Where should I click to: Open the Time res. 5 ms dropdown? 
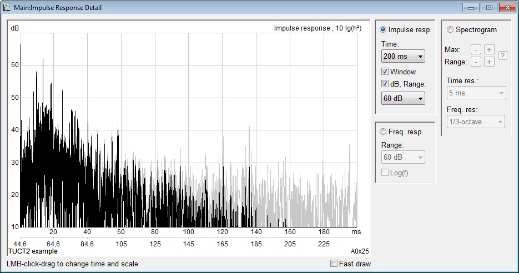(476, 93)
